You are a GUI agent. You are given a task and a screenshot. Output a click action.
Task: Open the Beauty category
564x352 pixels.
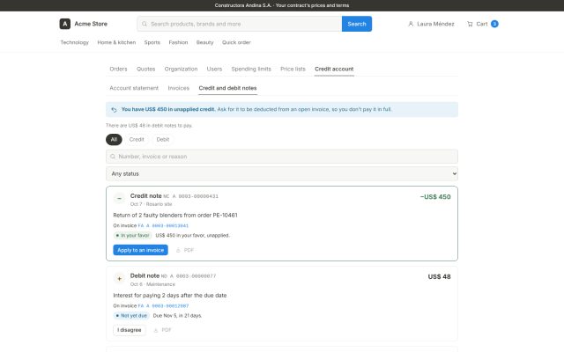tap(205, 42)
